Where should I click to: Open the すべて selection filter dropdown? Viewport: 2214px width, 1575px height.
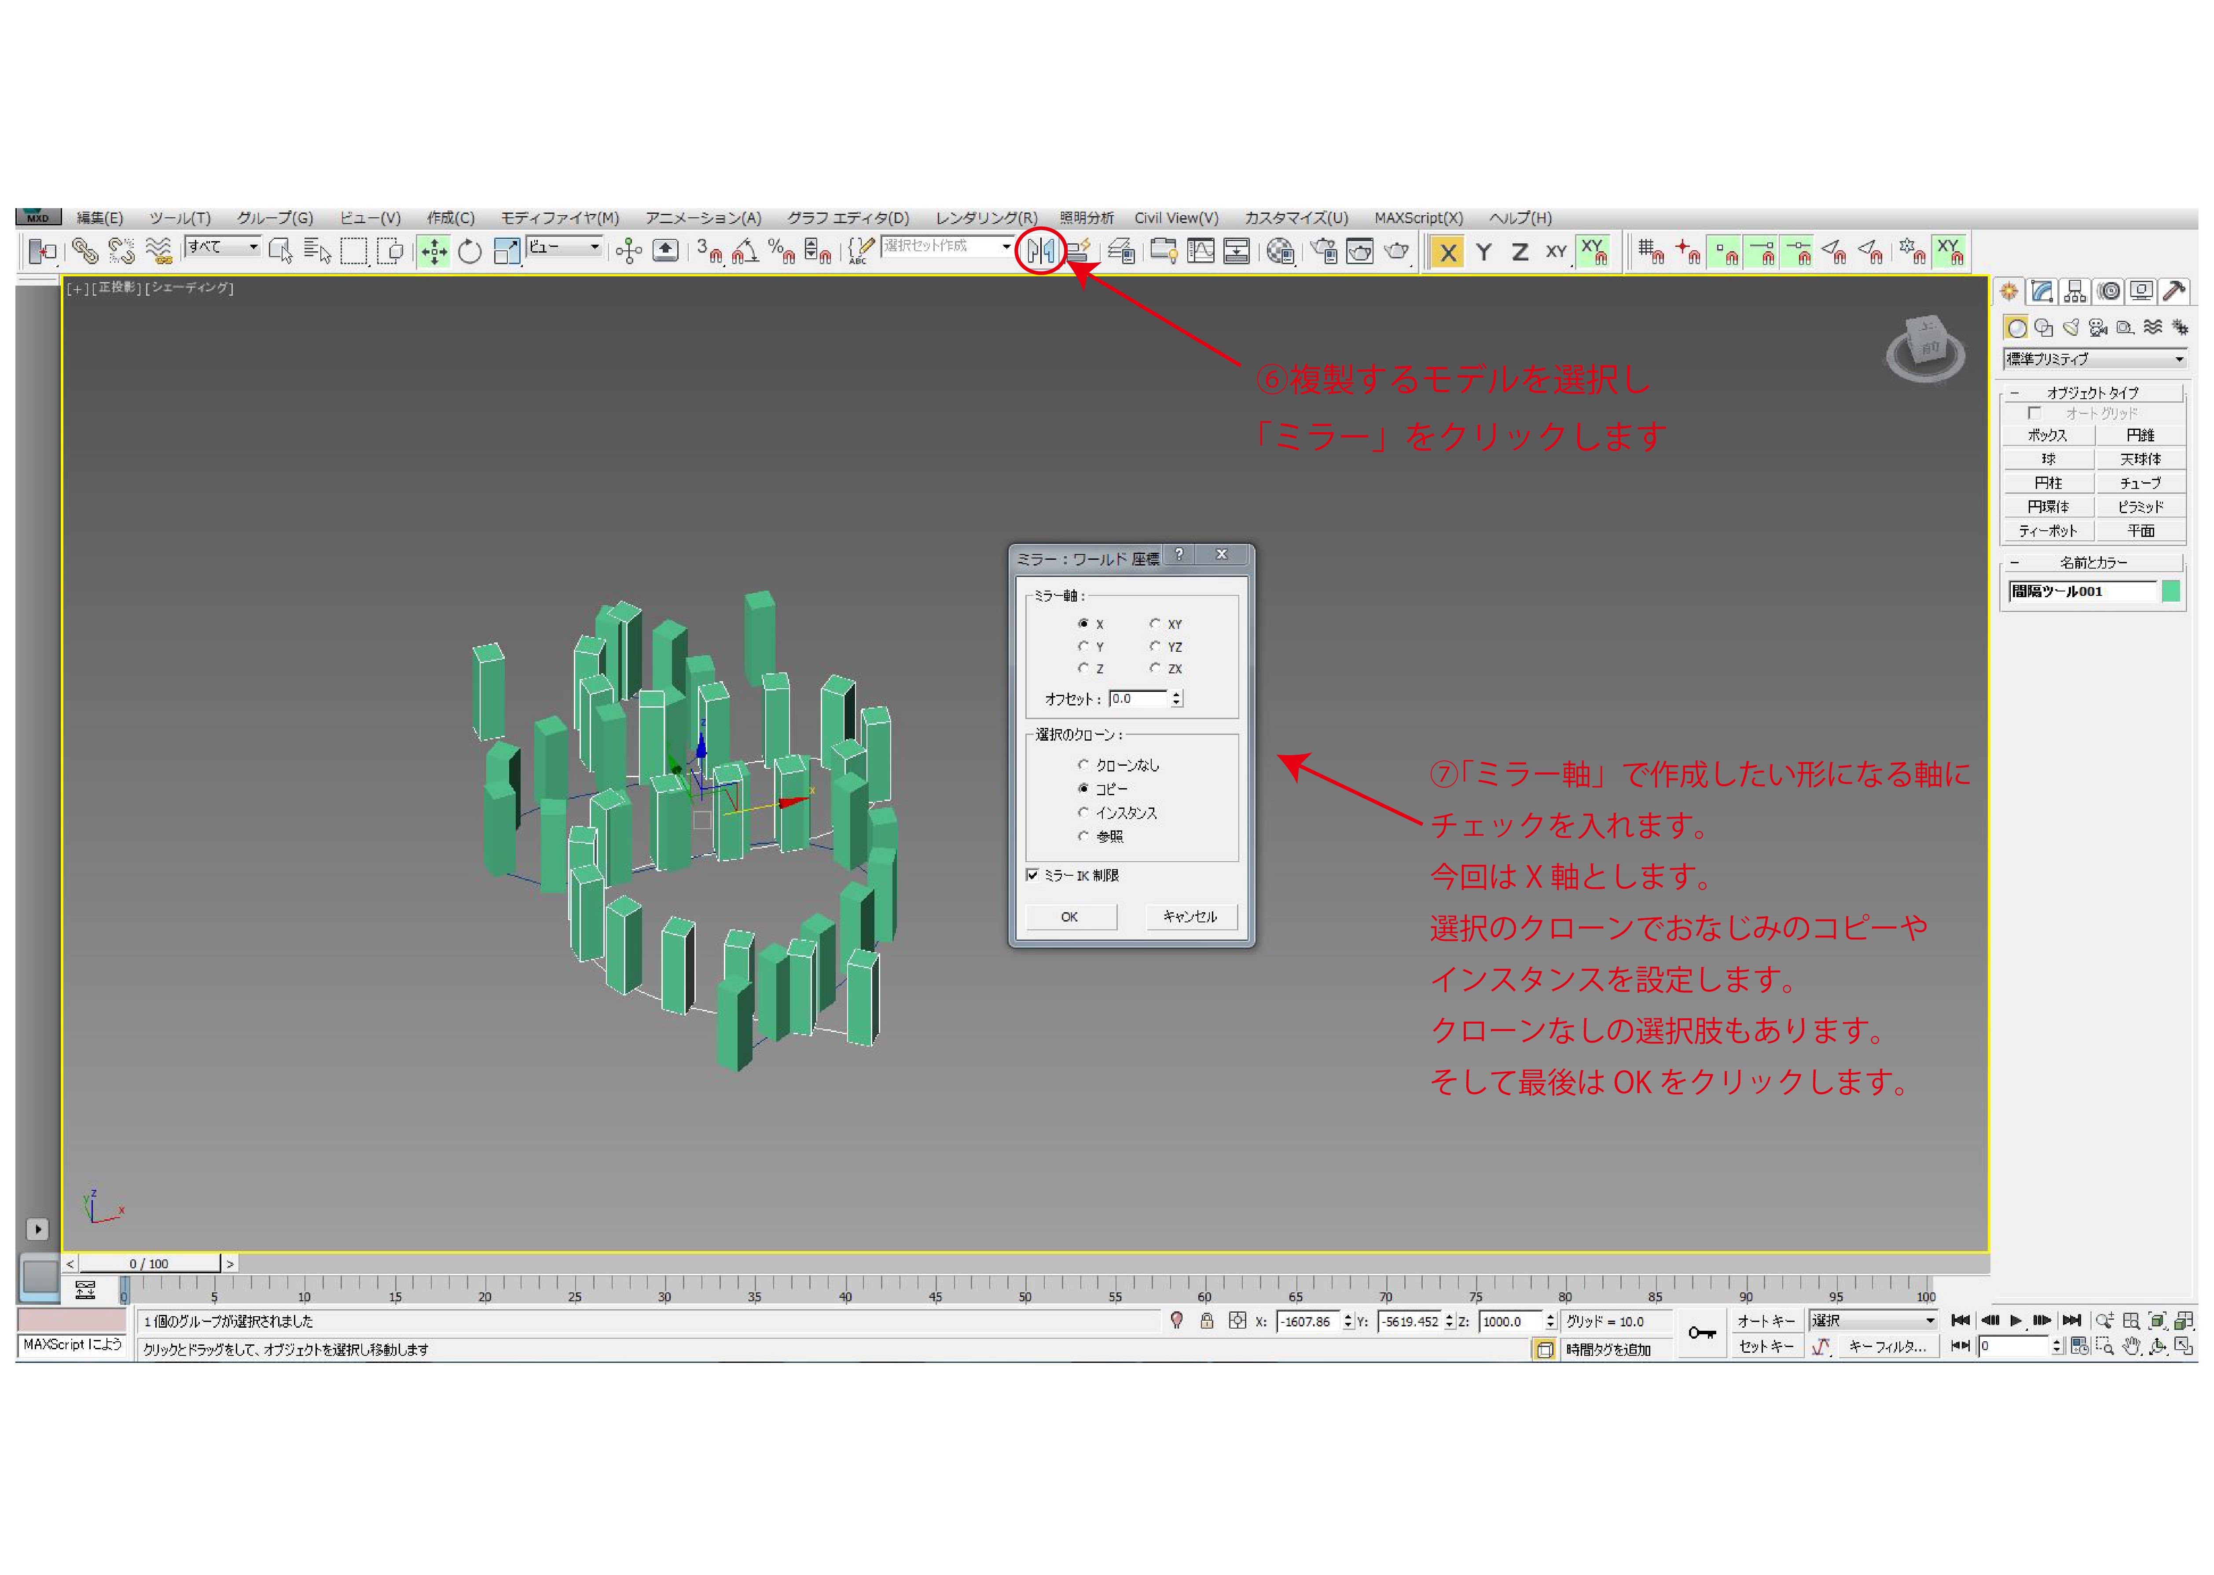click(x=223, y=246)
